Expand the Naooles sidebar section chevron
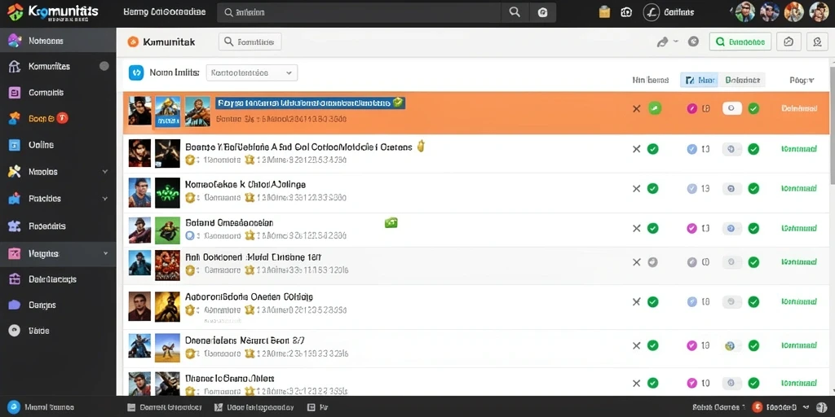The width and height of the screenshot is (835, 417). pyautogui.click(x=105, y=172)
